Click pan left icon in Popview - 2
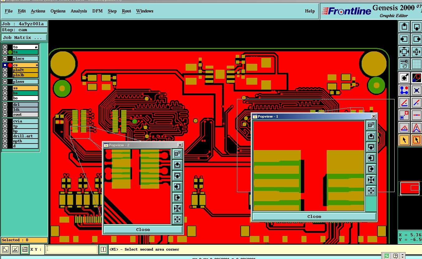The height and width of the screenshot is (259, 422). click(x=177, y=186)
